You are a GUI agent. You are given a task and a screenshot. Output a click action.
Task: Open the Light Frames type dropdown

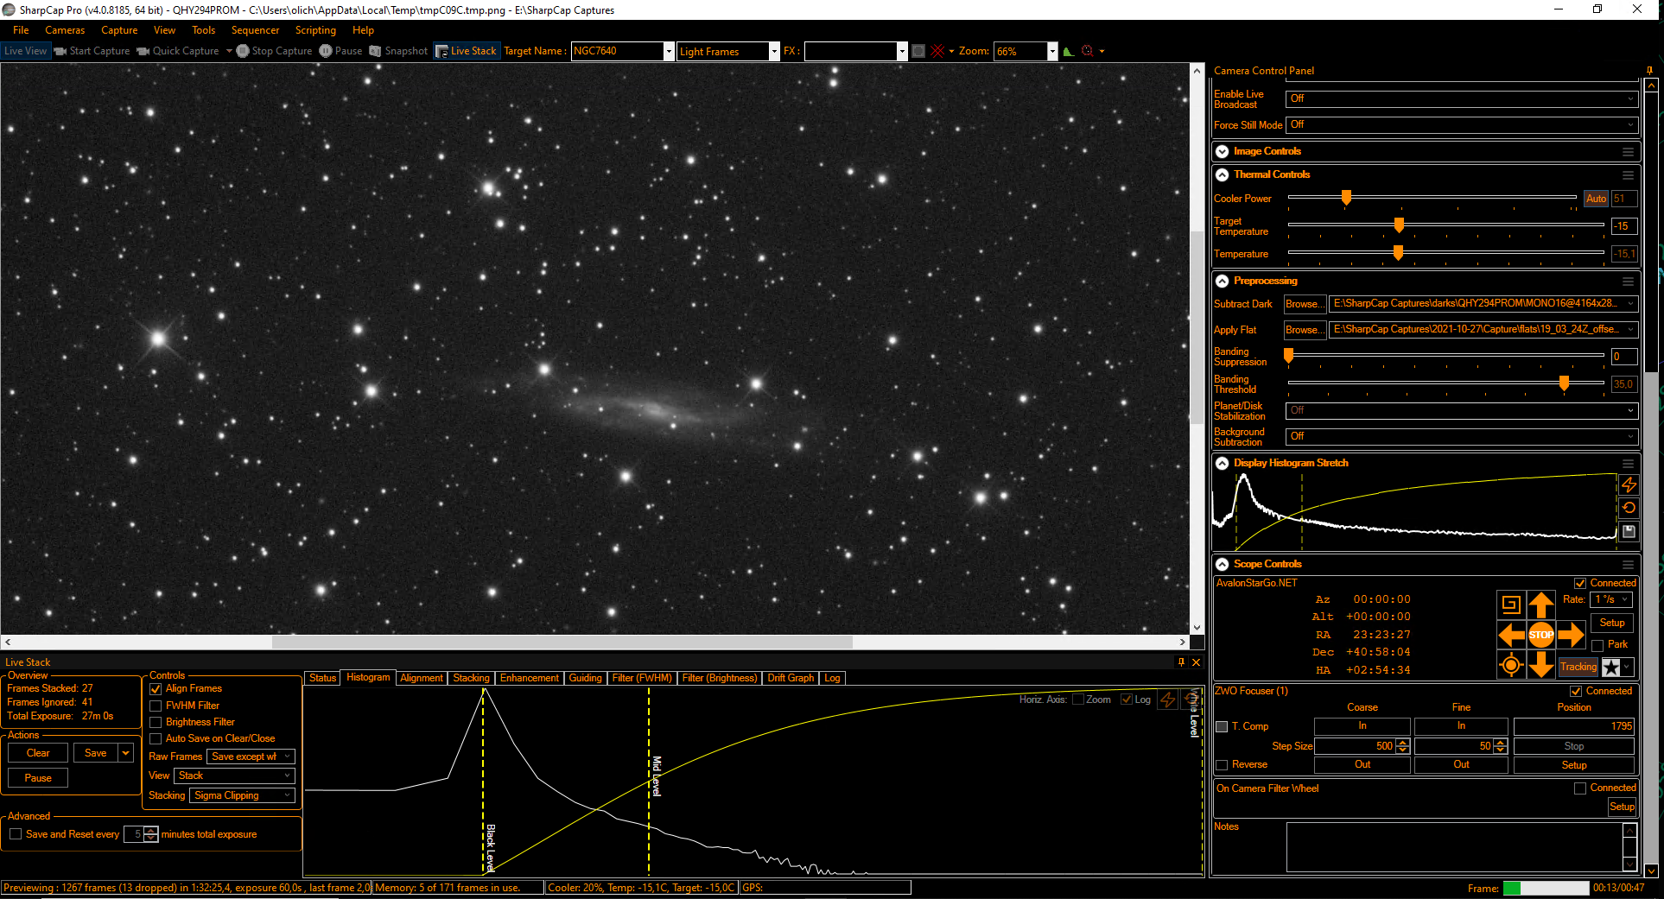(774, 51)
